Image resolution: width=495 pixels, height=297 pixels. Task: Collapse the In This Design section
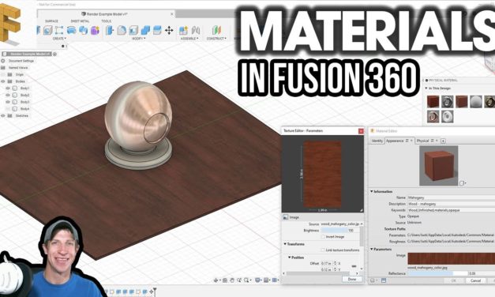(426, 88)
